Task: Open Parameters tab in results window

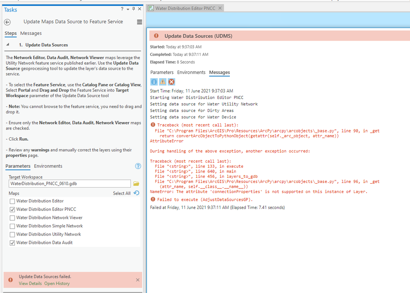Action: coord(162,73)
